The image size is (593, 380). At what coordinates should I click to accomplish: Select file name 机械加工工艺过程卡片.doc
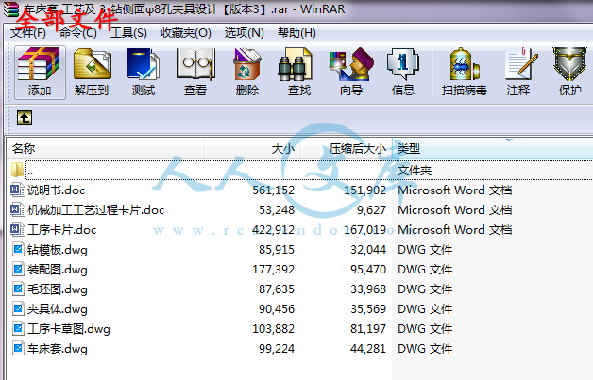(95, 210)
